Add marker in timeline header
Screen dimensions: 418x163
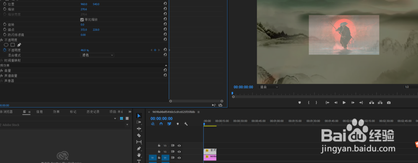pos(178,124)
